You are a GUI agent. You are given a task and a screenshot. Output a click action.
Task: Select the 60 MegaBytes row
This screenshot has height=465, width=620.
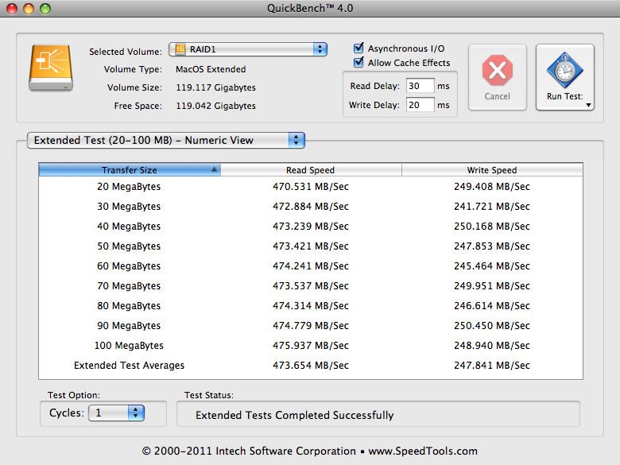311,265
